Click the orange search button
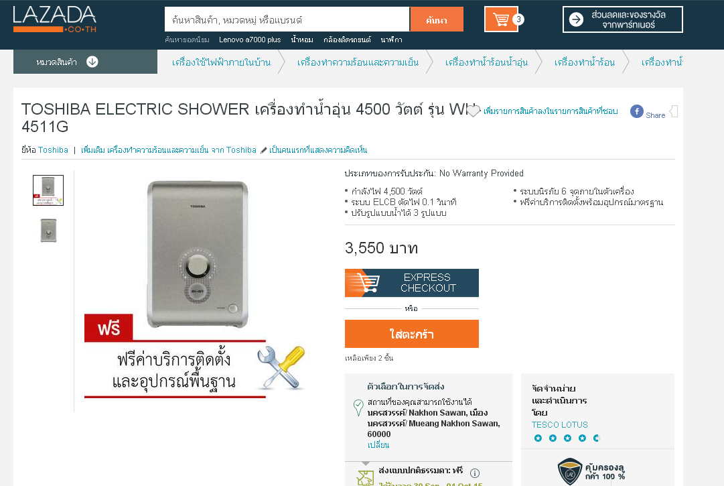 [x=437, y=19]
